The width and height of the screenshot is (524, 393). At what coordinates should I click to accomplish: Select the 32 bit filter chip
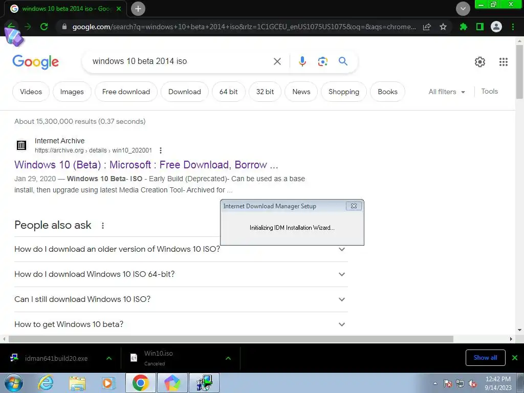click(265, 92)
